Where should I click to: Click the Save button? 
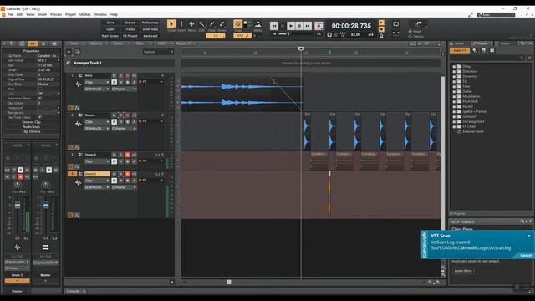tap(110, 23)
